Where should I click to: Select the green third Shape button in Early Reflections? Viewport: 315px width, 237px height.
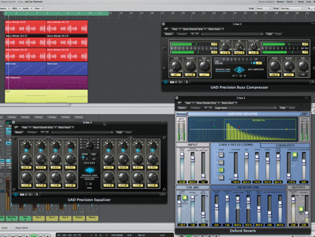pos(221,170)
